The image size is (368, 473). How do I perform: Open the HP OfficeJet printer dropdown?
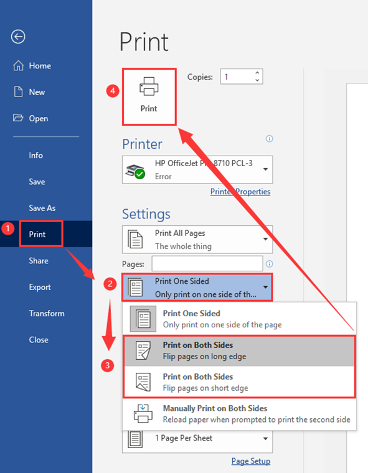click(x=197, y=169)
